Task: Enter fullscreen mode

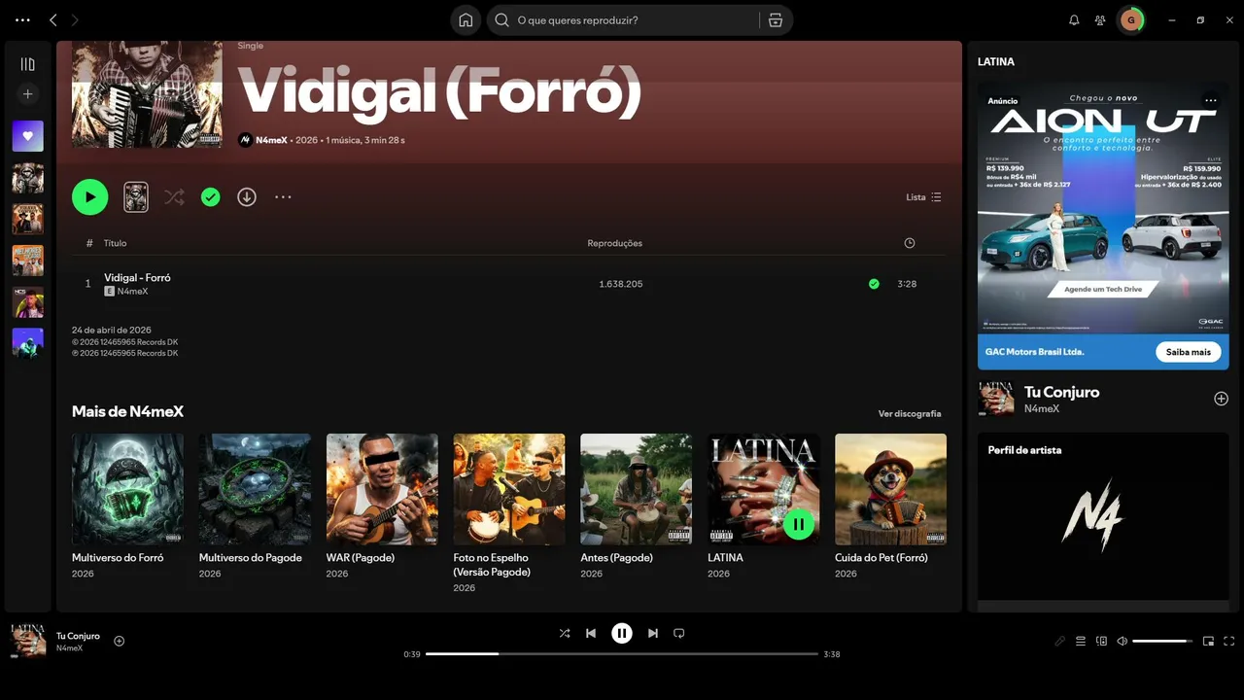Action: click(x=1228, y=641)
